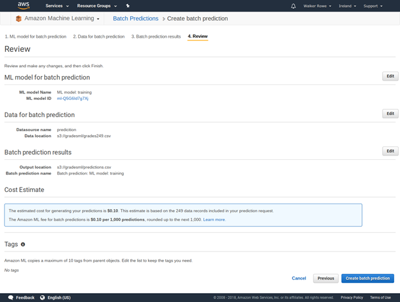Click the Learn more pricing link
The height and width of the screenshot is (302, 400).
click(x=214, y=219)
